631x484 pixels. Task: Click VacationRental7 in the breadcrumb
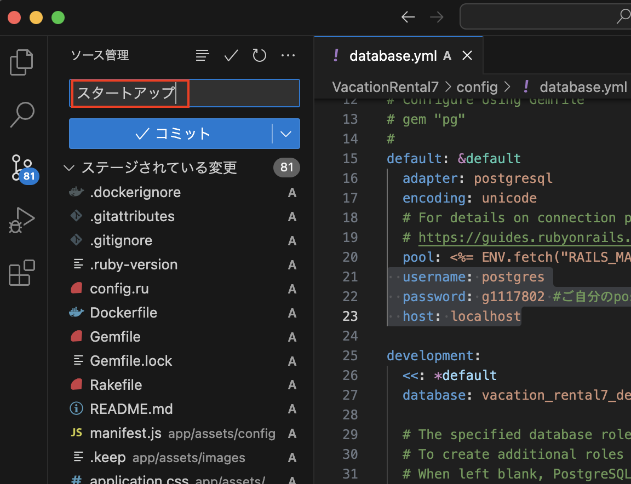point(385,87)
